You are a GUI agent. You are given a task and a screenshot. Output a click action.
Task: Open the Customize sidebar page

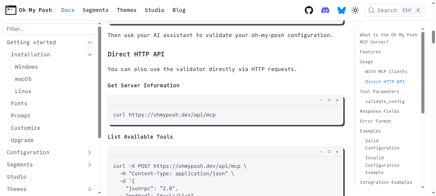coord(26,128)
